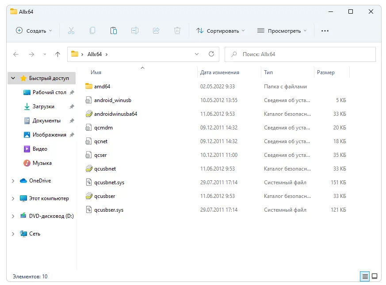The width and height of the screenshot is (386, 285).
Task: Go up one folder with Up arrow
Action: click(x=57, y=54)
